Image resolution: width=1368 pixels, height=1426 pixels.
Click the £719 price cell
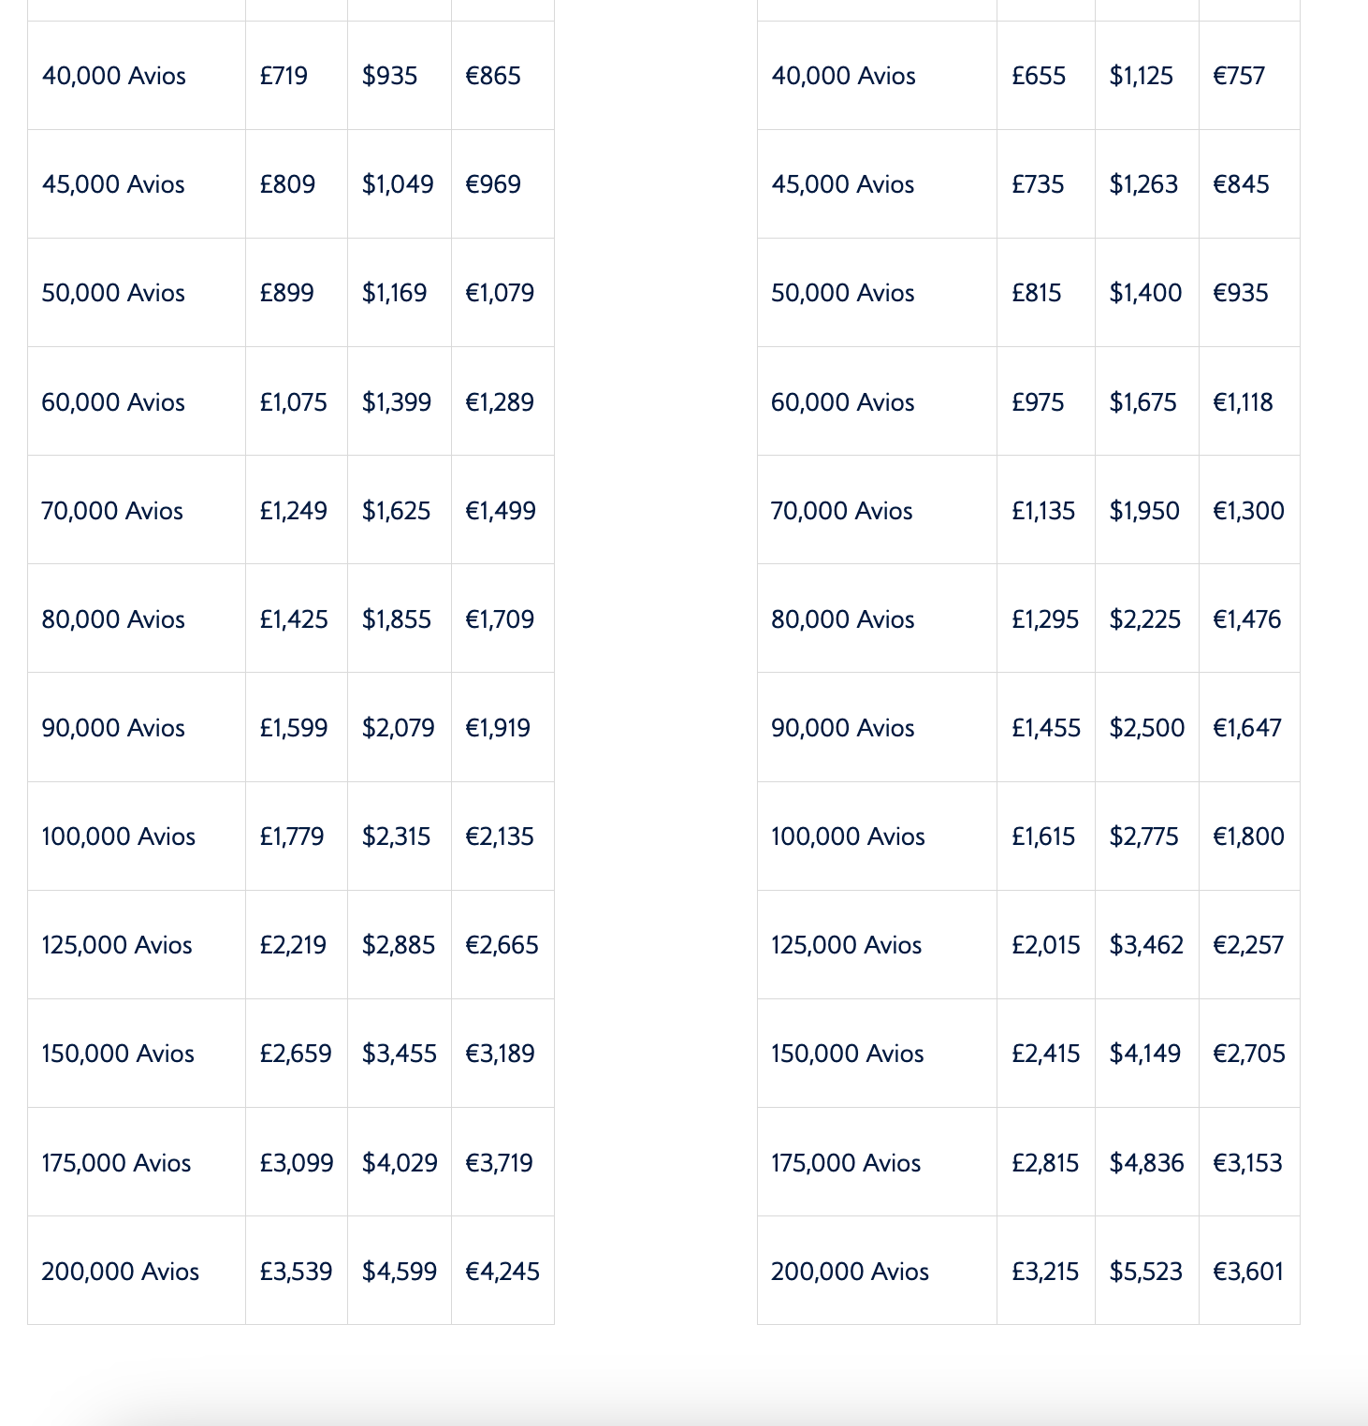(284, 76)
